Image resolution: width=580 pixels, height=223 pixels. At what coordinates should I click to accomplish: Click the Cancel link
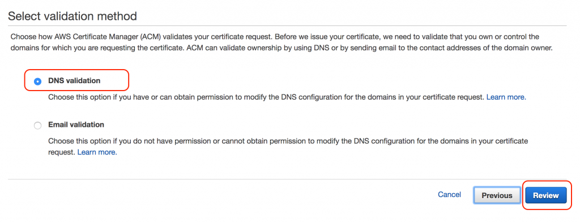pos(449,195)
